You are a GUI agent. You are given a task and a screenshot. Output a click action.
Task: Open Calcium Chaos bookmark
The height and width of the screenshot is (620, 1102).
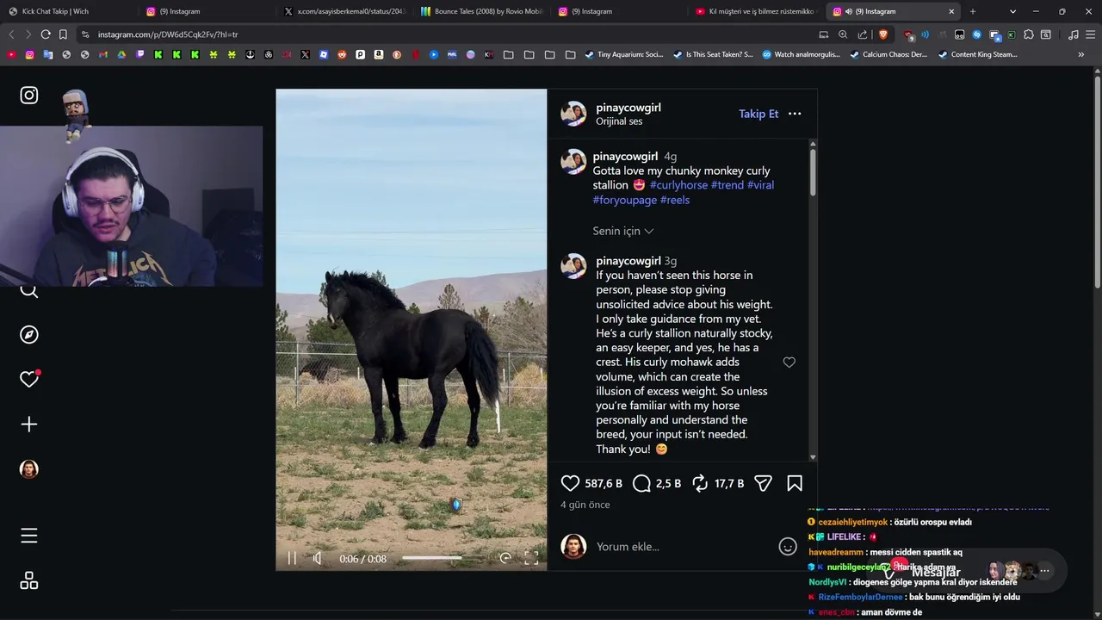[x=888, y=54]
